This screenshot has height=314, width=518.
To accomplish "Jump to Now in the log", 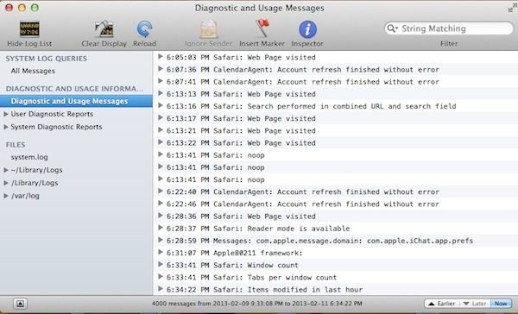I will pyautogui.click(x=501, y=304).
